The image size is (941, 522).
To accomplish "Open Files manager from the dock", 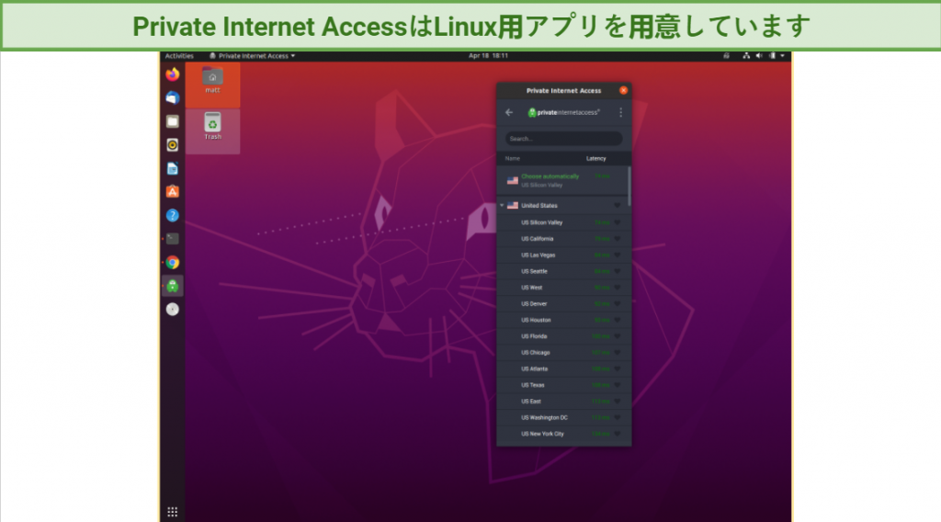I will coord(172,121).
